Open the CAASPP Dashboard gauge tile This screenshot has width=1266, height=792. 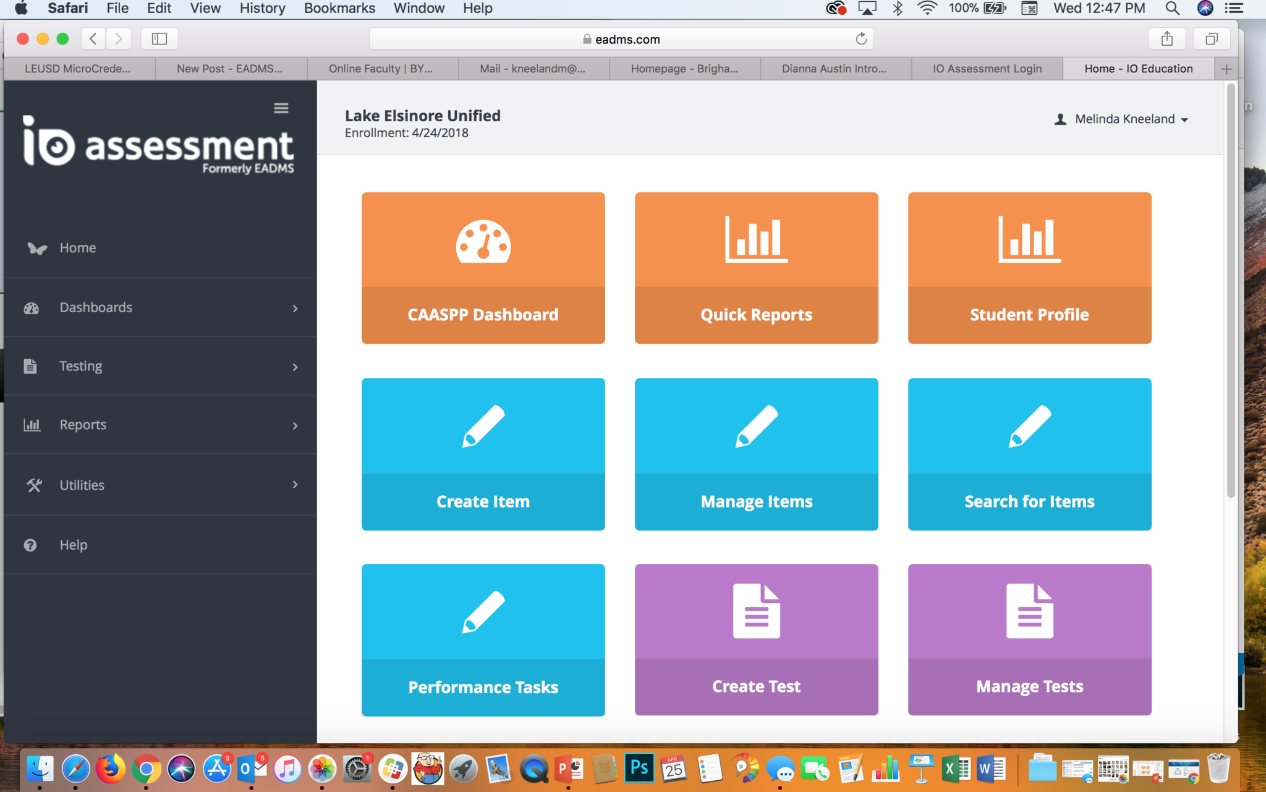pos(483,268)
